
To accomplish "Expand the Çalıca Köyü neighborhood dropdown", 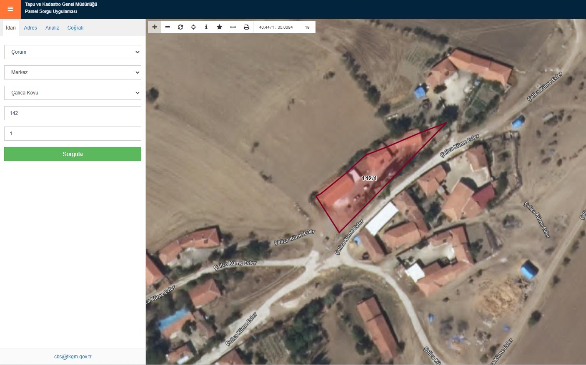I will pos(73,93).
